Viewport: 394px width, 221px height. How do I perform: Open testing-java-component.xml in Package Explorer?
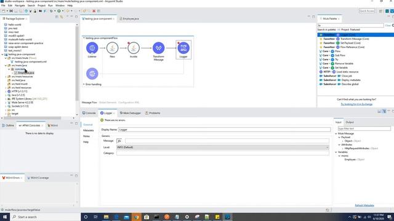pyautogui.click(x=30, y=61)
